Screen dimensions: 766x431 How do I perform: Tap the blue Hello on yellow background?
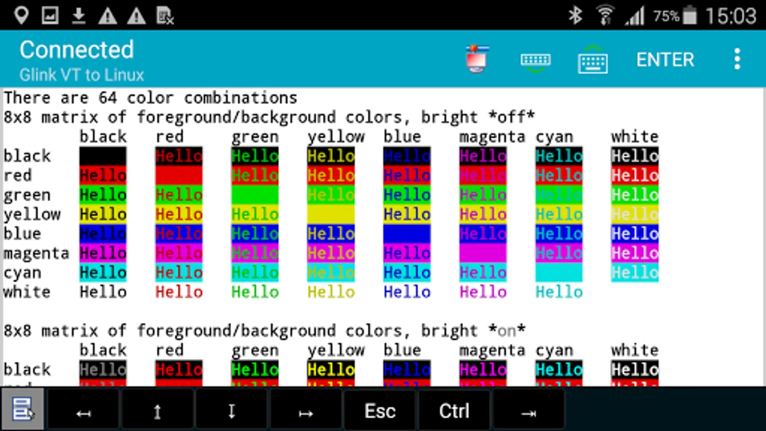pos(407,214)
